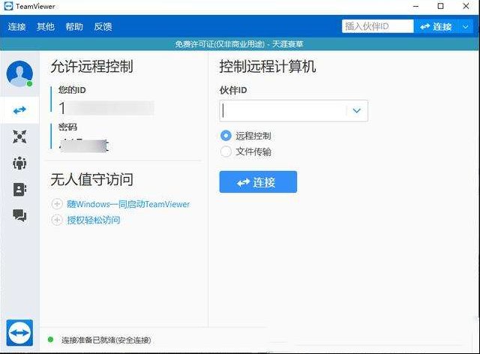This screenshot has width=480, height=354.
Task: Minimize the TeamViewer window
Action: coord(415,6)
